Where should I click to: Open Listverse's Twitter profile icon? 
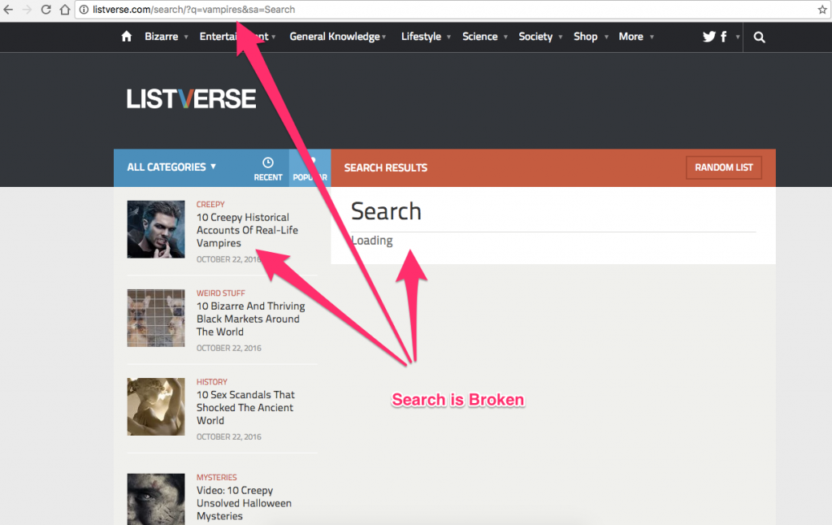pyautogui.click(x=708, y=37)
